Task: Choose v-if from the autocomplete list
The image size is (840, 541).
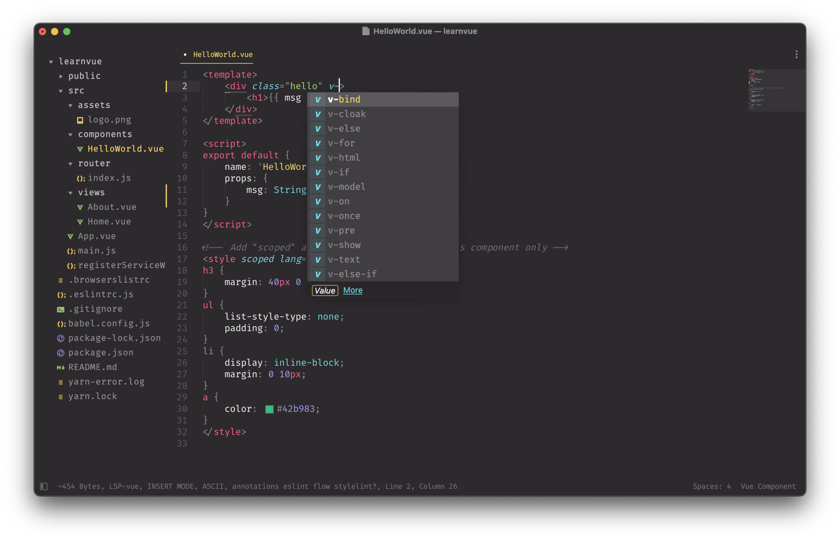Action: coord(383,172)
